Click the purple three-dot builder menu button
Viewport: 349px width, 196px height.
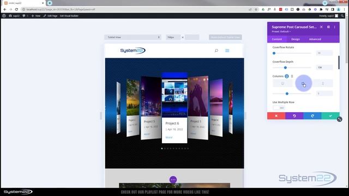(173, 180)
